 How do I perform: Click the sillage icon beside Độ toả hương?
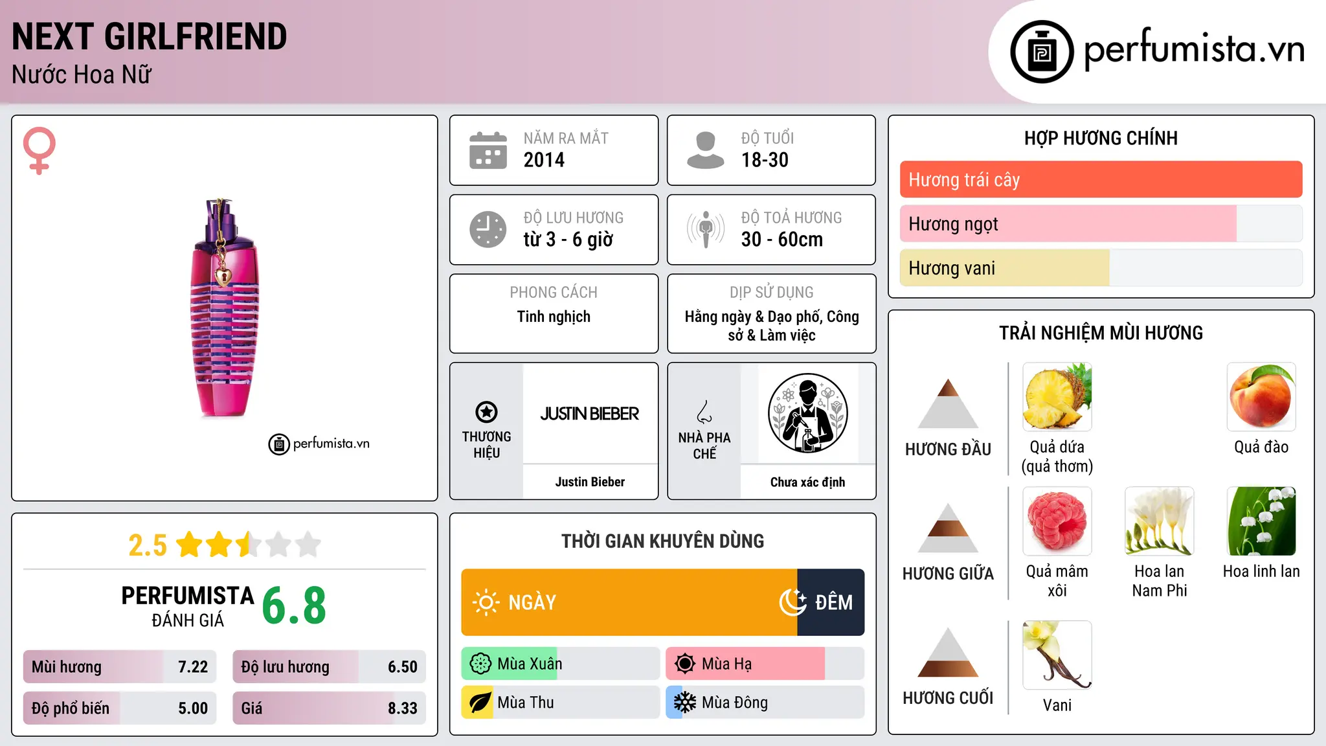705,229
